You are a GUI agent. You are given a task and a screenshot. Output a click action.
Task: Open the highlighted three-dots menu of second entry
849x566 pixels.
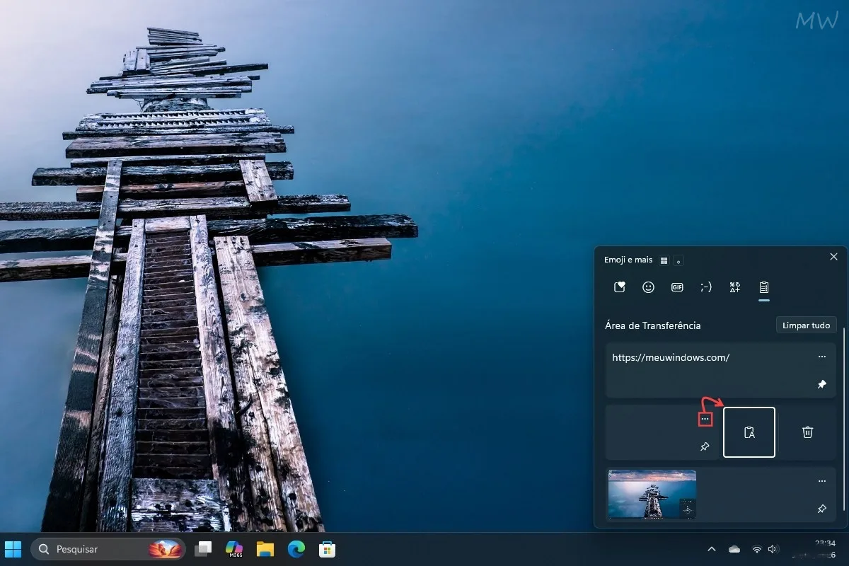coord(705,420)
